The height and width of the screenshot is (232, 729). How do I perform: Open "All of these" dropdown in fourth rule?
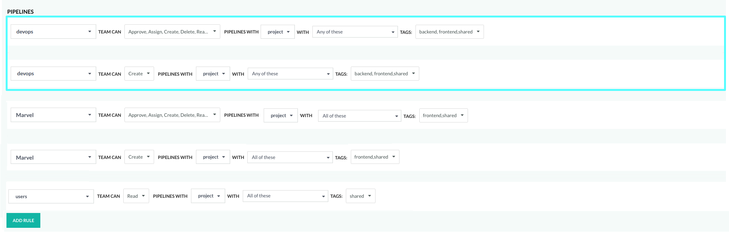[290, 157]
